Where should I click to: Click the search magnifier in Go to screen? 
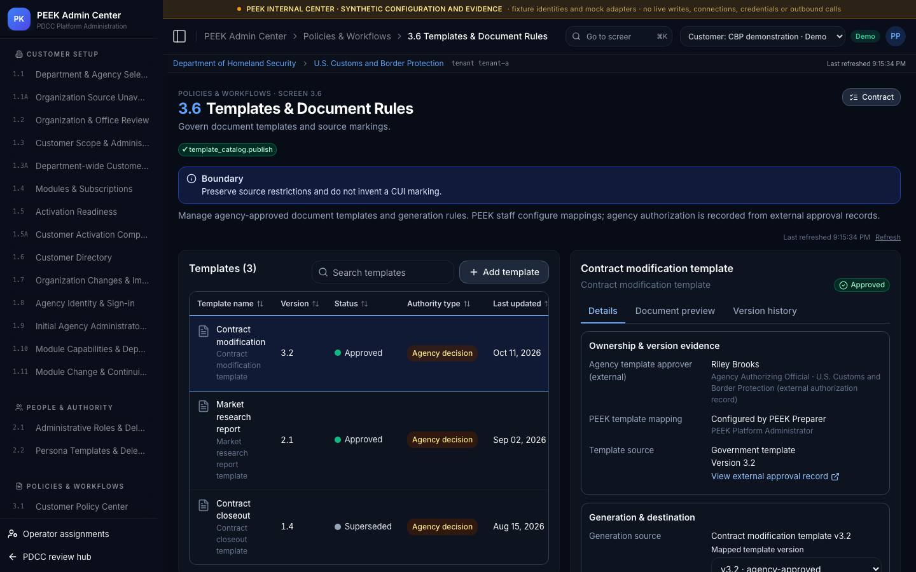(576, 36)
